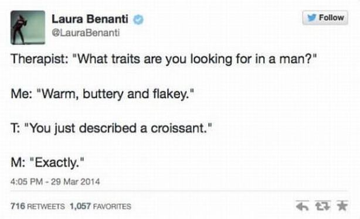The width and height of the screenshot is (360, 219).
Task: Open the @LauraBenanti handle link
Action: pyautogui.click(x=86, y=33)
